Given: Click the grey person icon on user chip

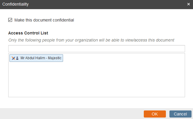Looking at the screenshot, I should click(17, 58).
